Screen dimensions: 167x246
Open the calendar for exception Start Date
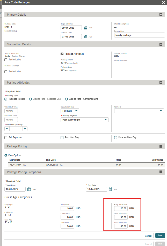coord(28,189)
